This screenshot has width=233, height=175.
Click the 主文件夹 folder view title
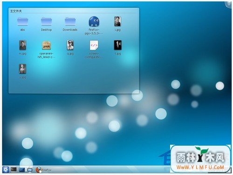pyautogui.click(x=16, y=11)
